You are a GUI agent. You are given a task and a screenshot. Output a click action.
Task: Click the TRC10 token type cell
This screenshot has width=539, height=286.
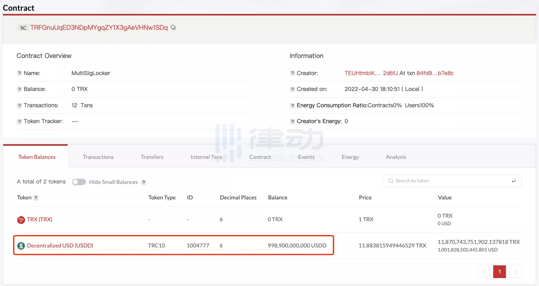click(x=156, y=245)
